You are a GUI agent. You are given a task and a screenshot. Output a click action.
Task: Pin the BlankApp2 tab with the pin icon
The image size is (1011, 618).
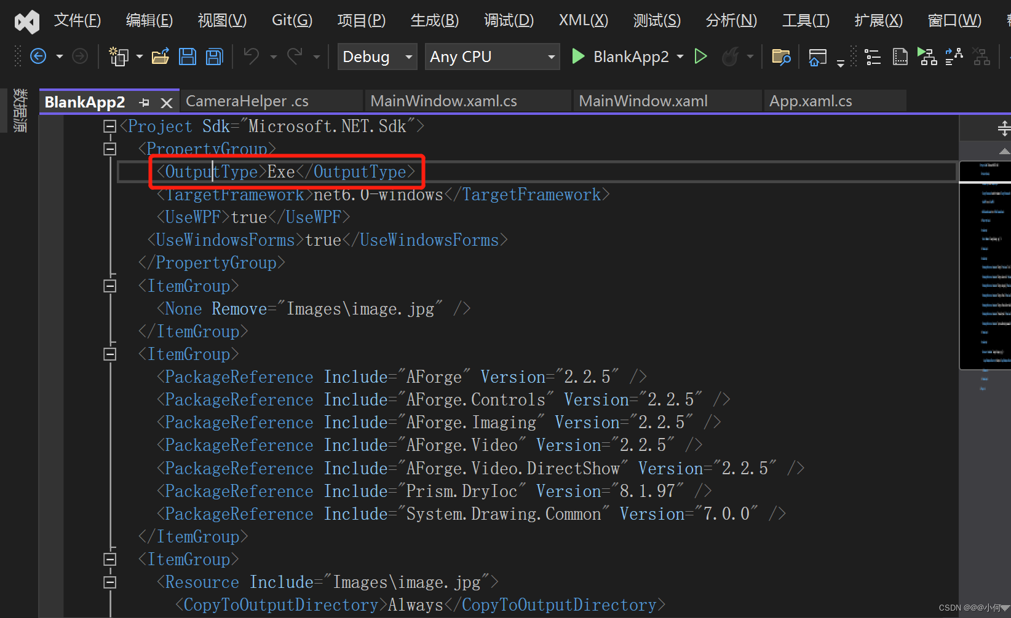click(x=145, y=103)
